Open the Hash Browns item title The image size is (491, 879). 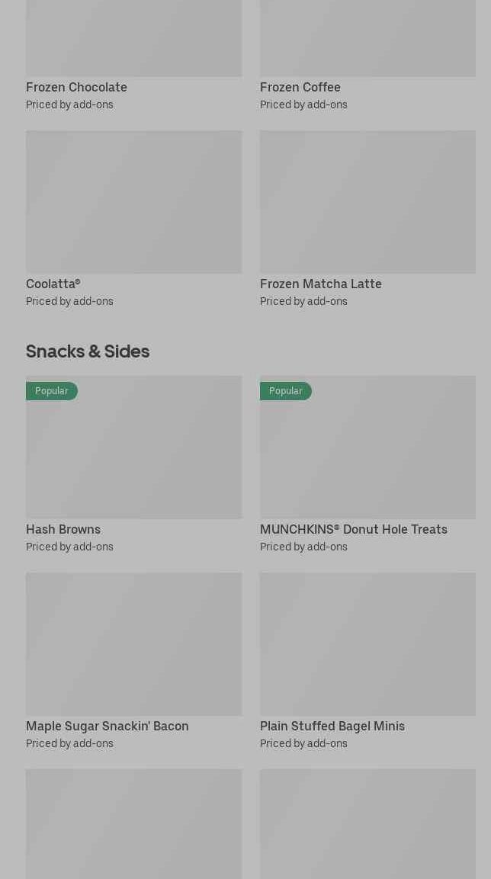pyautogui.click(x=63, y=530)
